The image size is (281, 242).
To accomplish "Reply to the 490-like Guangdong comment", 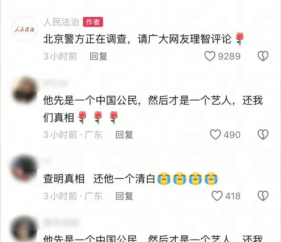I will point(124,135).
